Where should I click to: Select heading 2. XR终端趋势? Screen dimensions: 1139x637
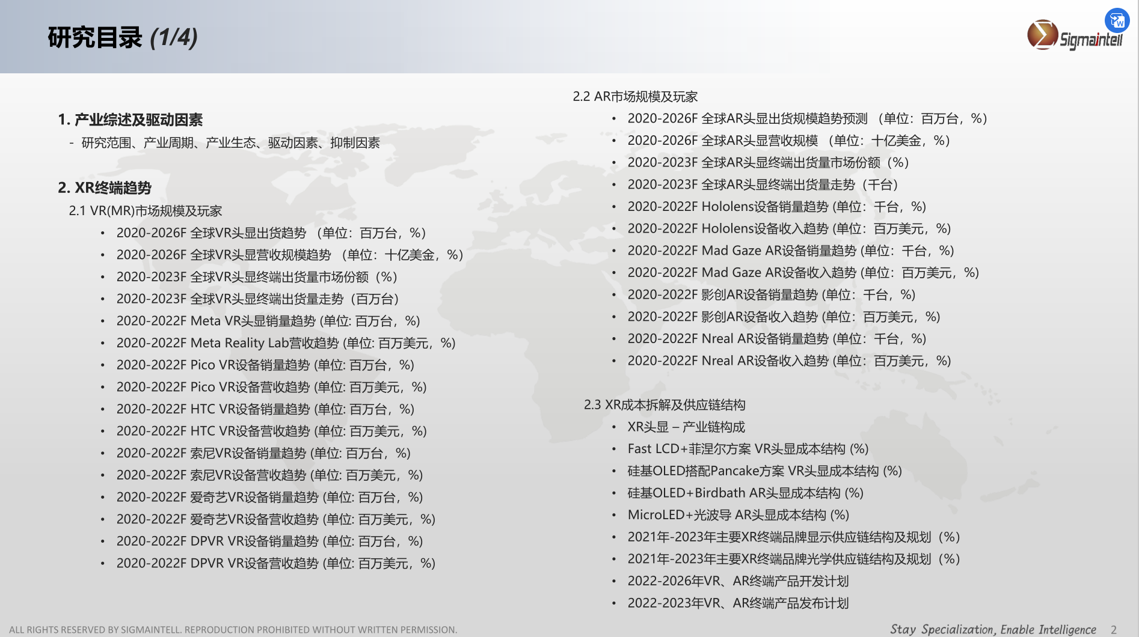105,187
